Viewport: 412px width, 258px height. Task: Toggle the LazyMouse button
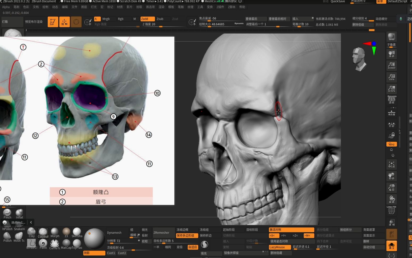pos(280,247)
